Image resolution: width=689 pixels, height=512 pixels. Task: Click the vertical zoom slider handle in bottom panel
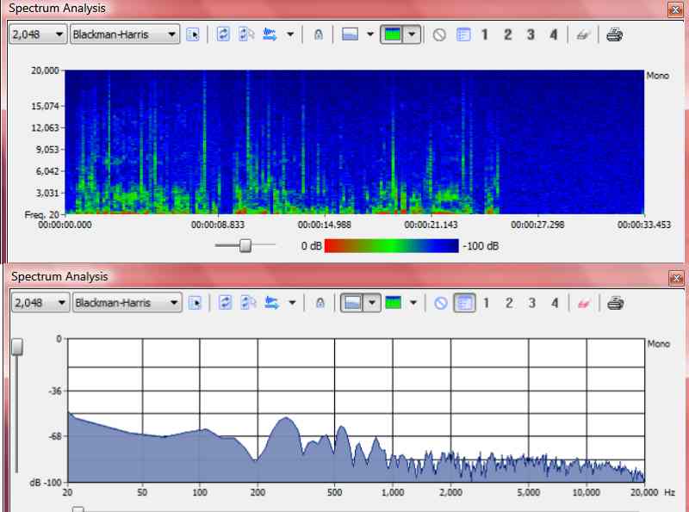(x=16, y=347)
